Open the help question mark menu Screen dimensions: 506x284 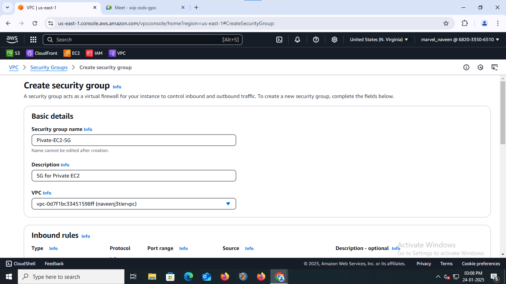(316, 40)
